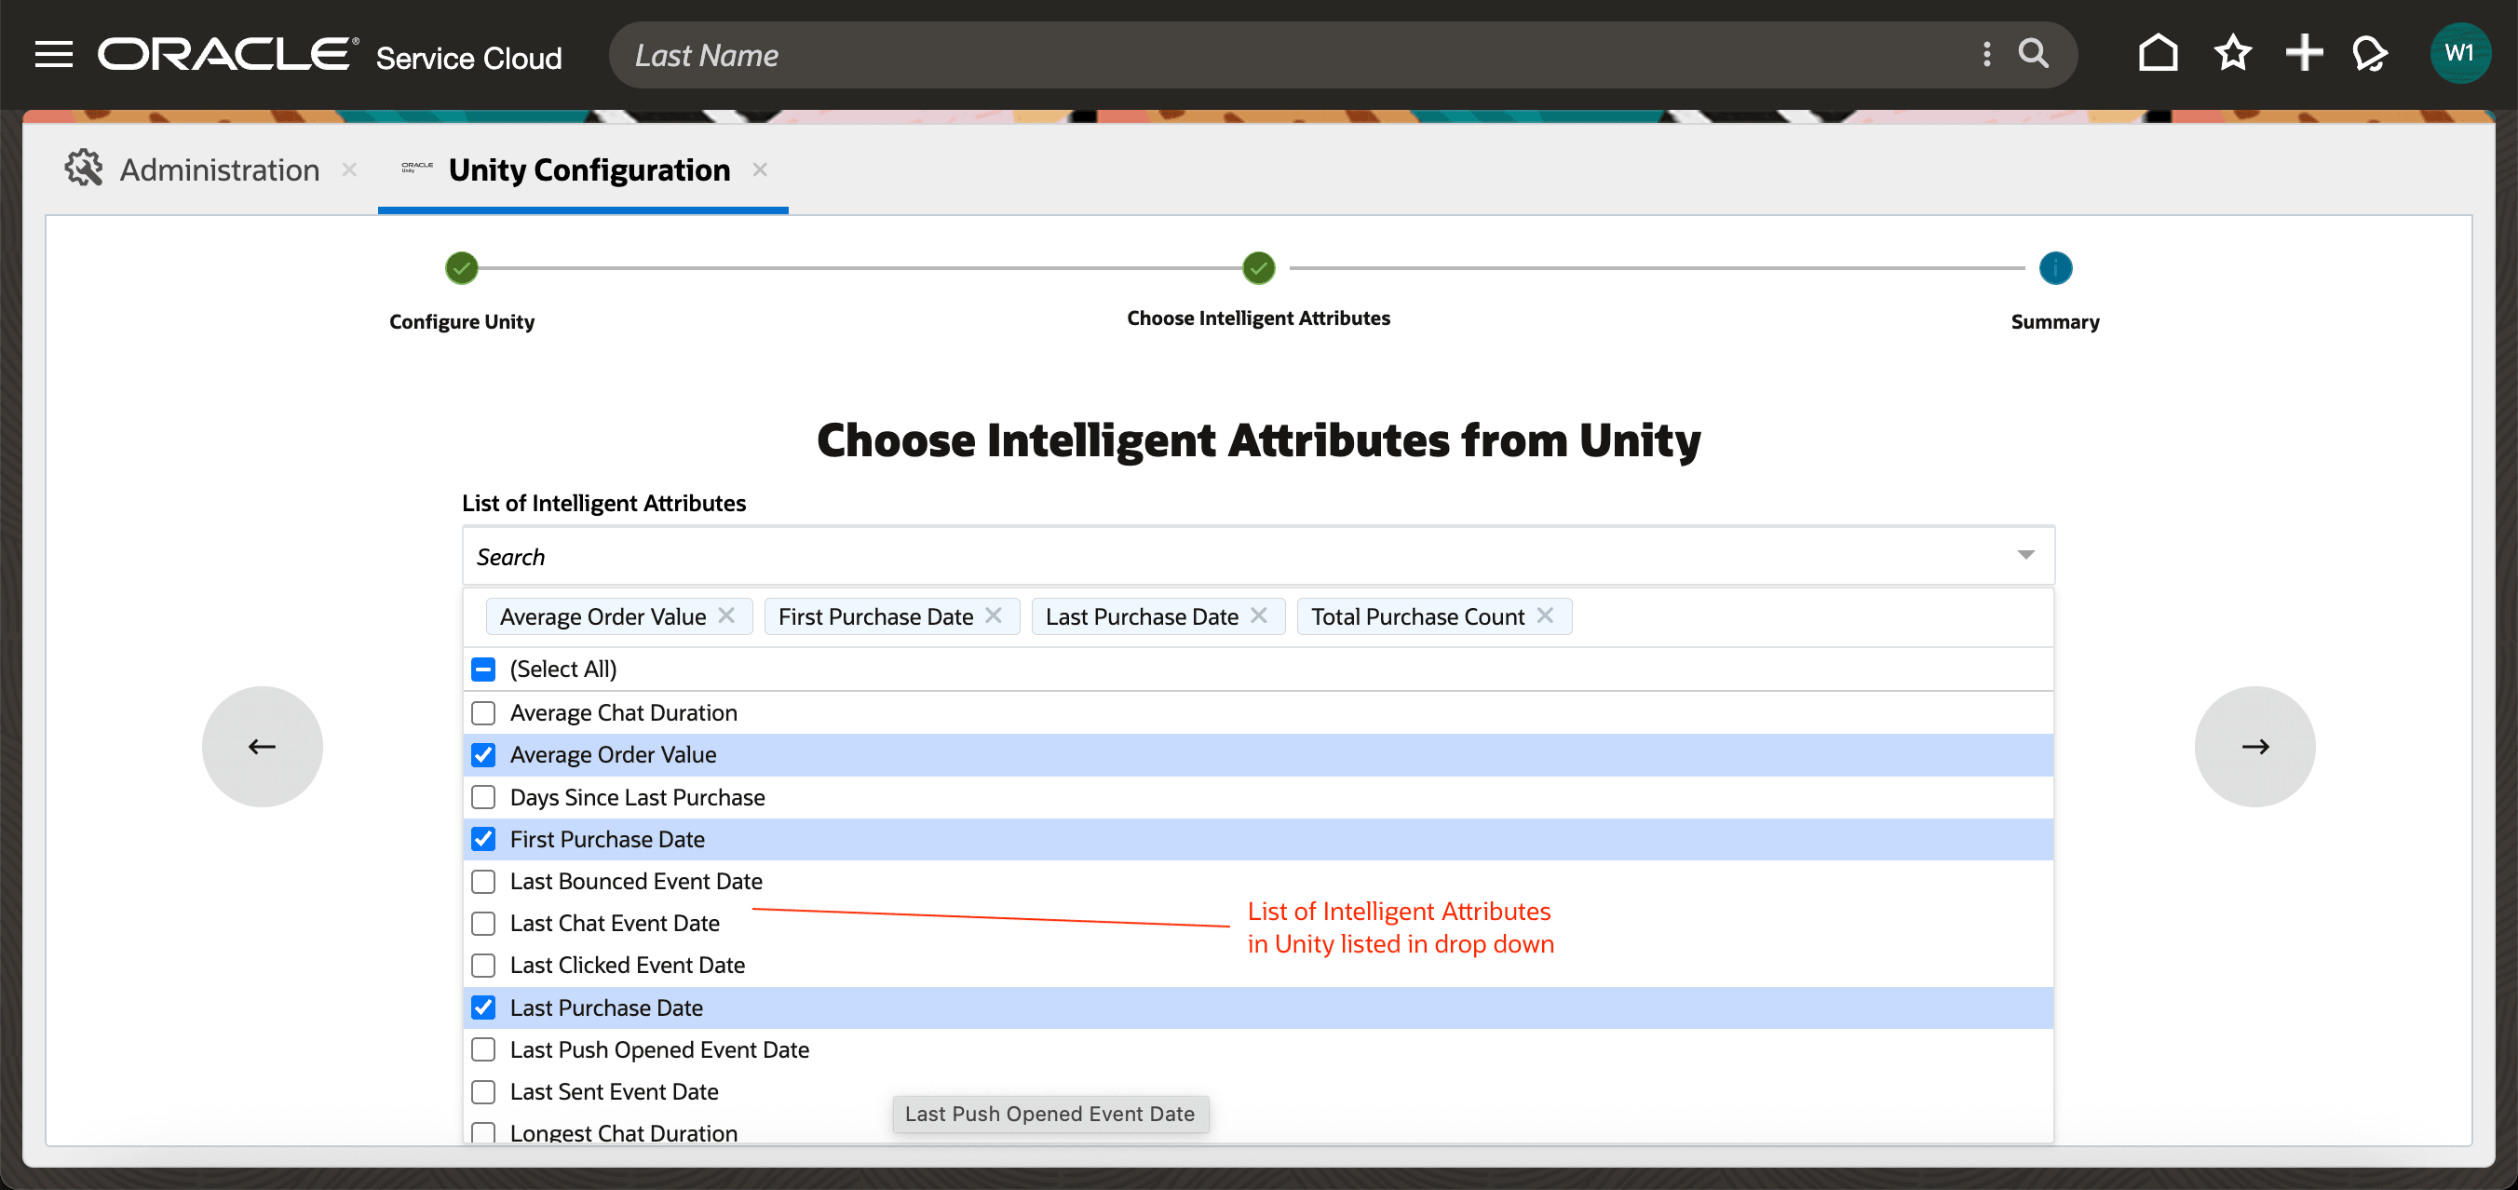
Task: Open the chat bubble icon in header
Action: coord(2369,53)
